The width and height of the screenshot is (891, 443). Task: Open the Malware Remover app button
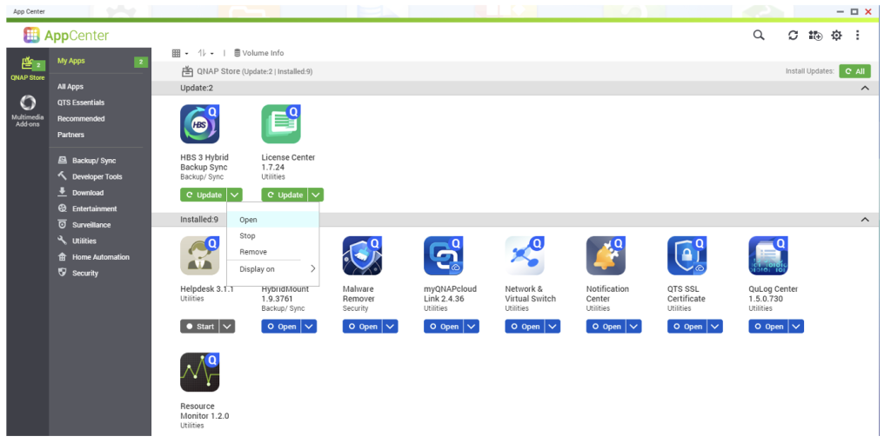click(x=363, y=327)
